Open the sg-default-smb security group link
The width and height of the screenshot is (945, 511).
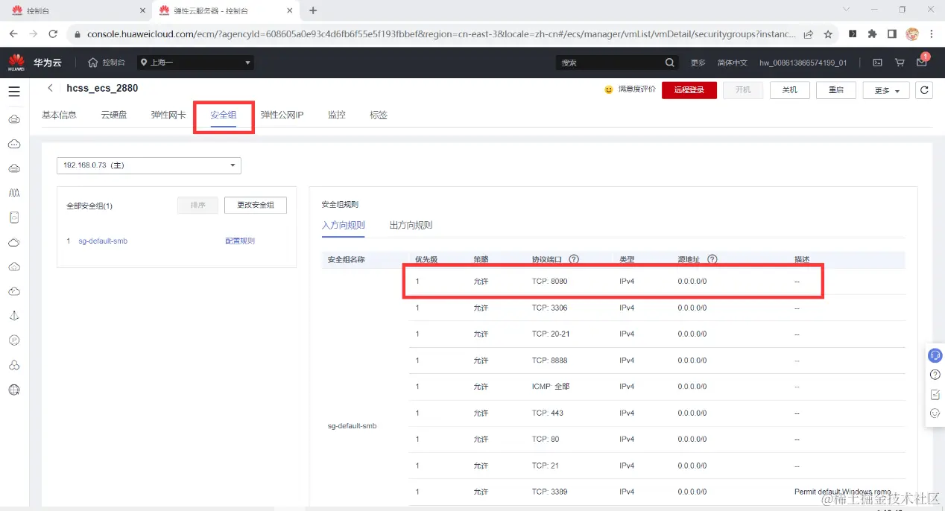103,241
